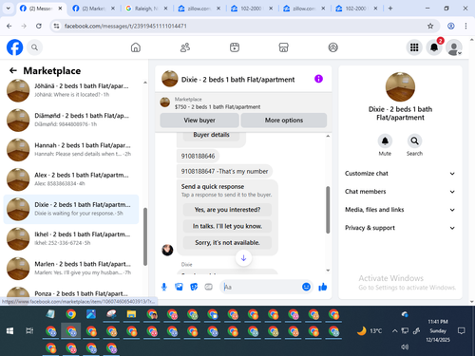
Task: Open a new Chrome tab
Action: [x=390, y=9]
